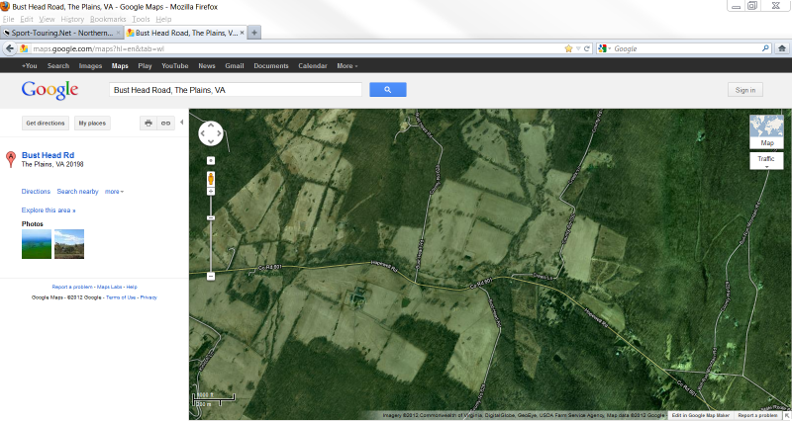Click the Help link in sidebar footer

[x=132, y=287]
